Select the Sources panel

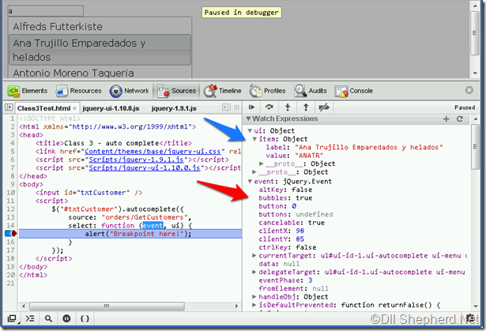(177, 91)
